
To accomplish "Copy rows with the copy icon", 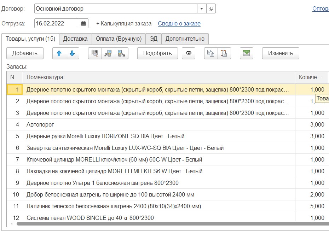I will [211, 53].
